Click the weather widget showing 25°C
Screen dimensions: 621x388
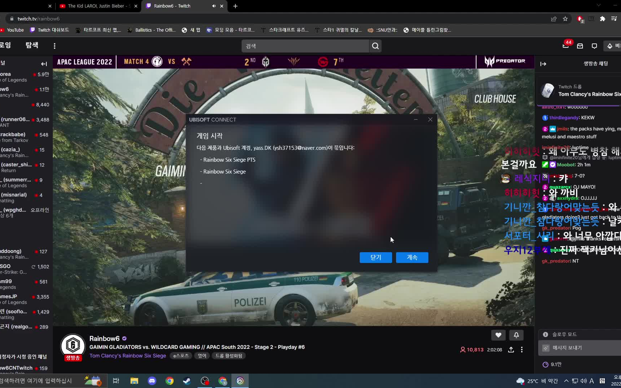[x=537, y=381]
